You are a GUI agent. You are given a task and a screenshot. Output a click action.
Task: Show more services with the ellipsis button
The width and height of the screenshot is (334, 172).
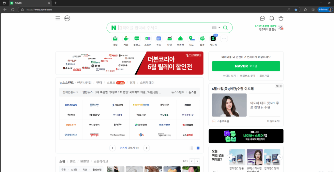pyautogui.click(x=224, y=38)
